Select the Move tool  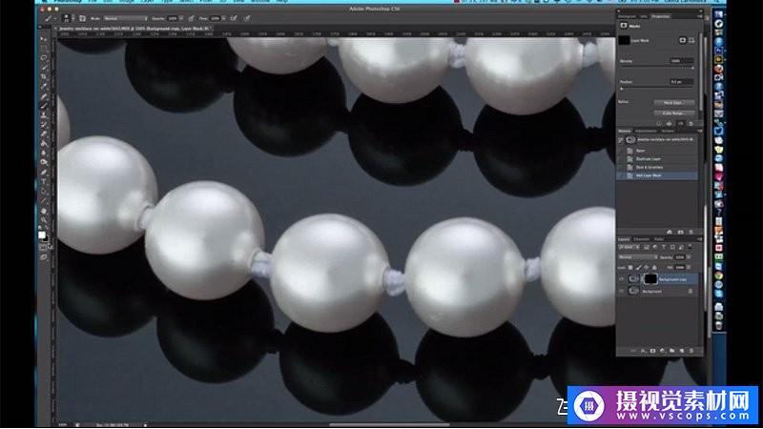[x=44, y=39]
